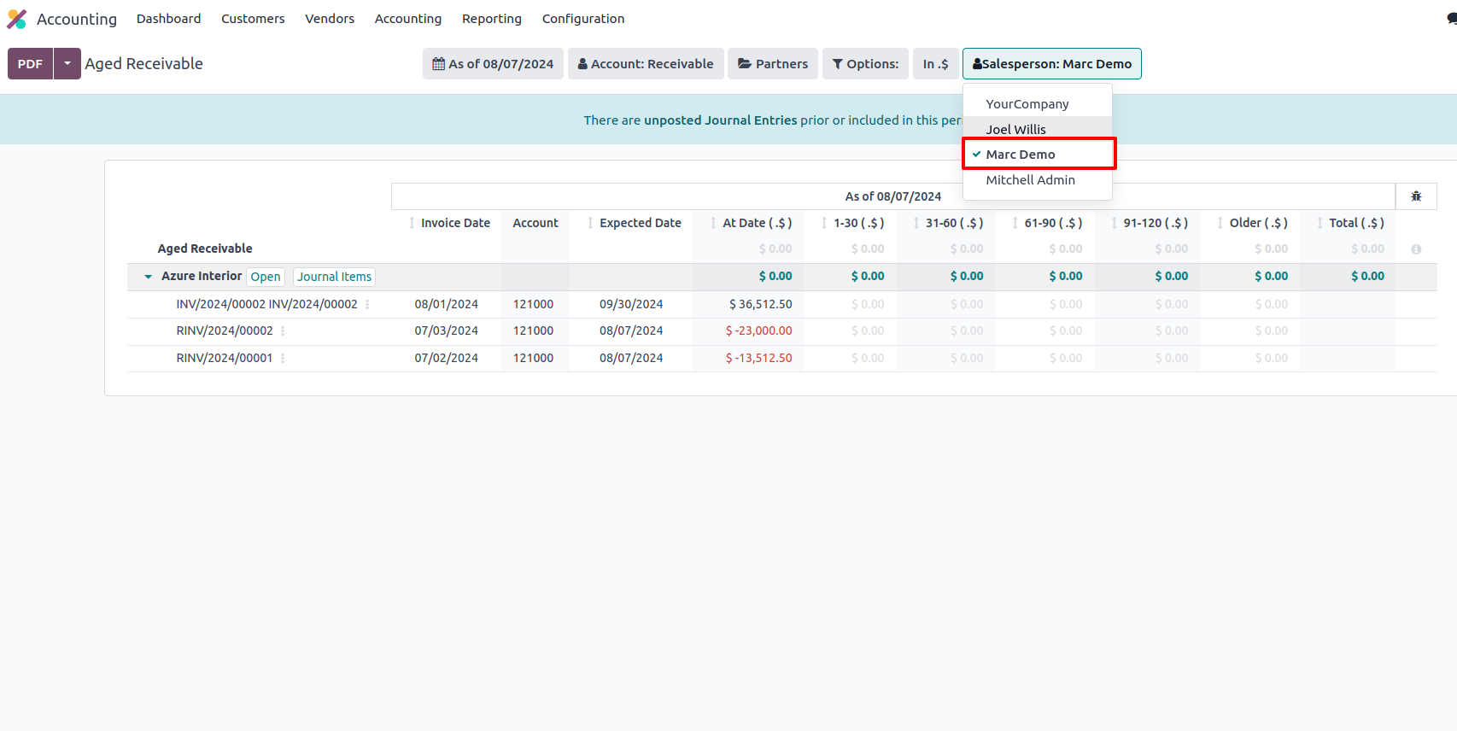This screenshot has width=1457, height=731.
Task: Open the Account: Receivable filter
Action: [646, 64]
